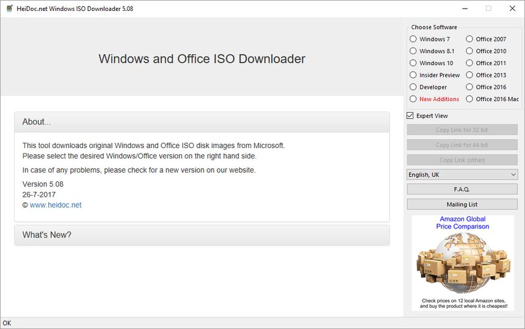
Task: Click the 26-7-2017 date text
Action: coord(39,194)
